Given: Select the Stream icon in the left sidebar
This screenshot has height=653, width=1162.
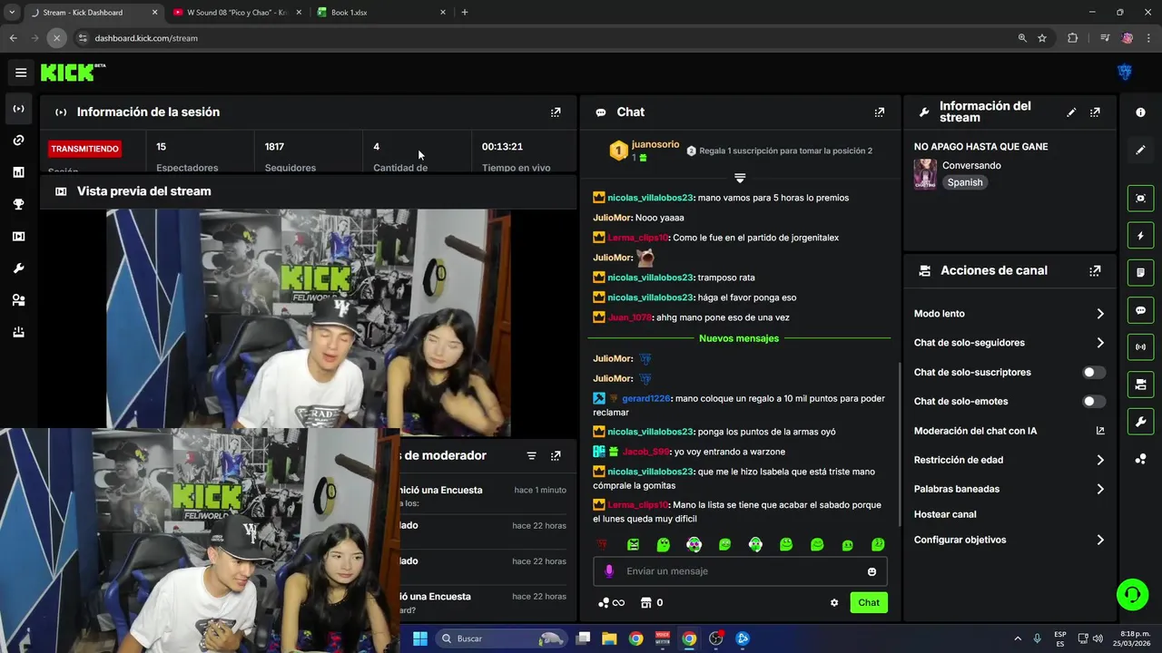Looking at the screenshot, I should (x=18, y=109).
